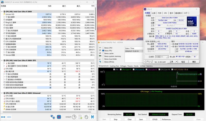The height and width of the screenshot is (121, 206).
Task: Uncheck the Stress FPU checkbox
Action: click(103, 51)
